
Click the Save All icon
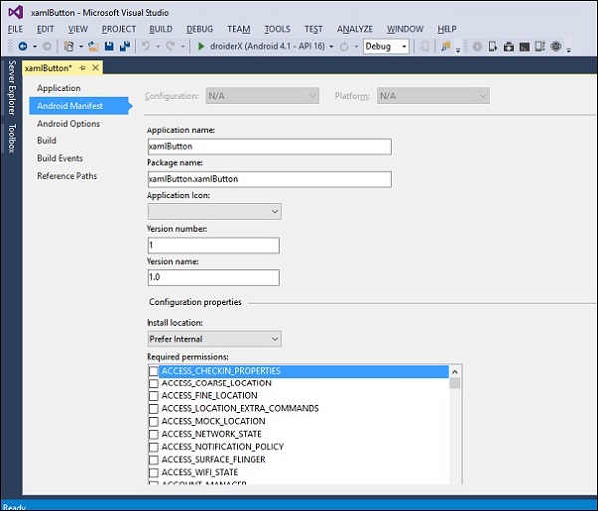click(125, 46)
